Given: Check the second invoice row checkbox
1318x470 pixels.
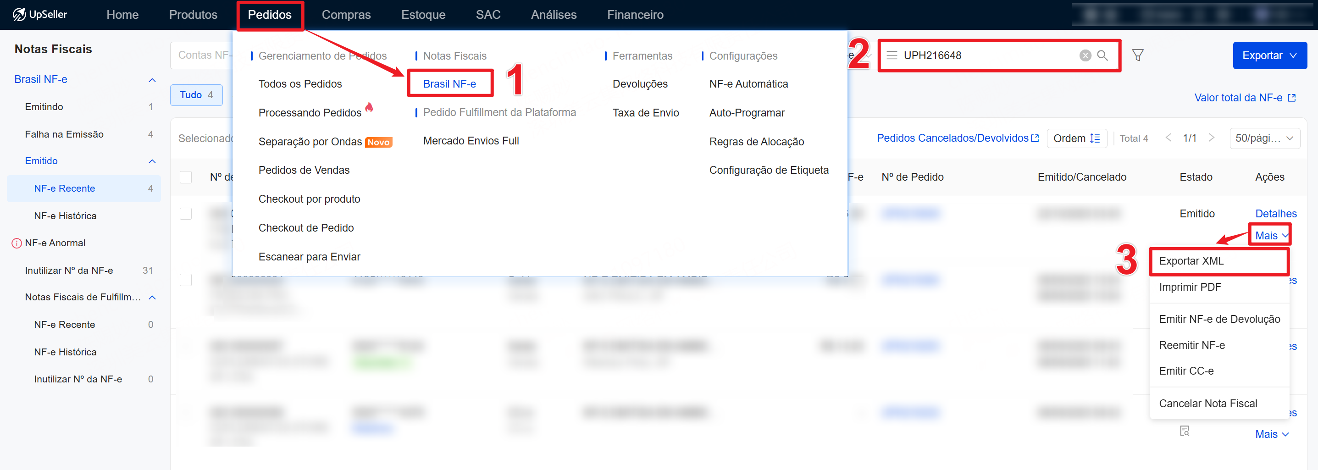Looking at the screenshot, I should (186, 280).
